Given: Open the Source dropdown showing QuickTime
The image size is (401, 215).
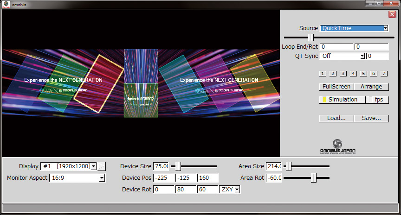Looking at the screenshot, I should [x=354, y=28].
